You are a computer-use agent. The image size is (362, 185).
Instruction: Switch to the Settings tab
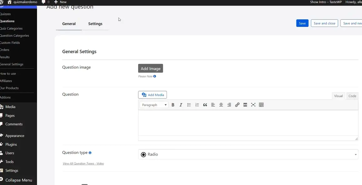click(x=95, y=24)
